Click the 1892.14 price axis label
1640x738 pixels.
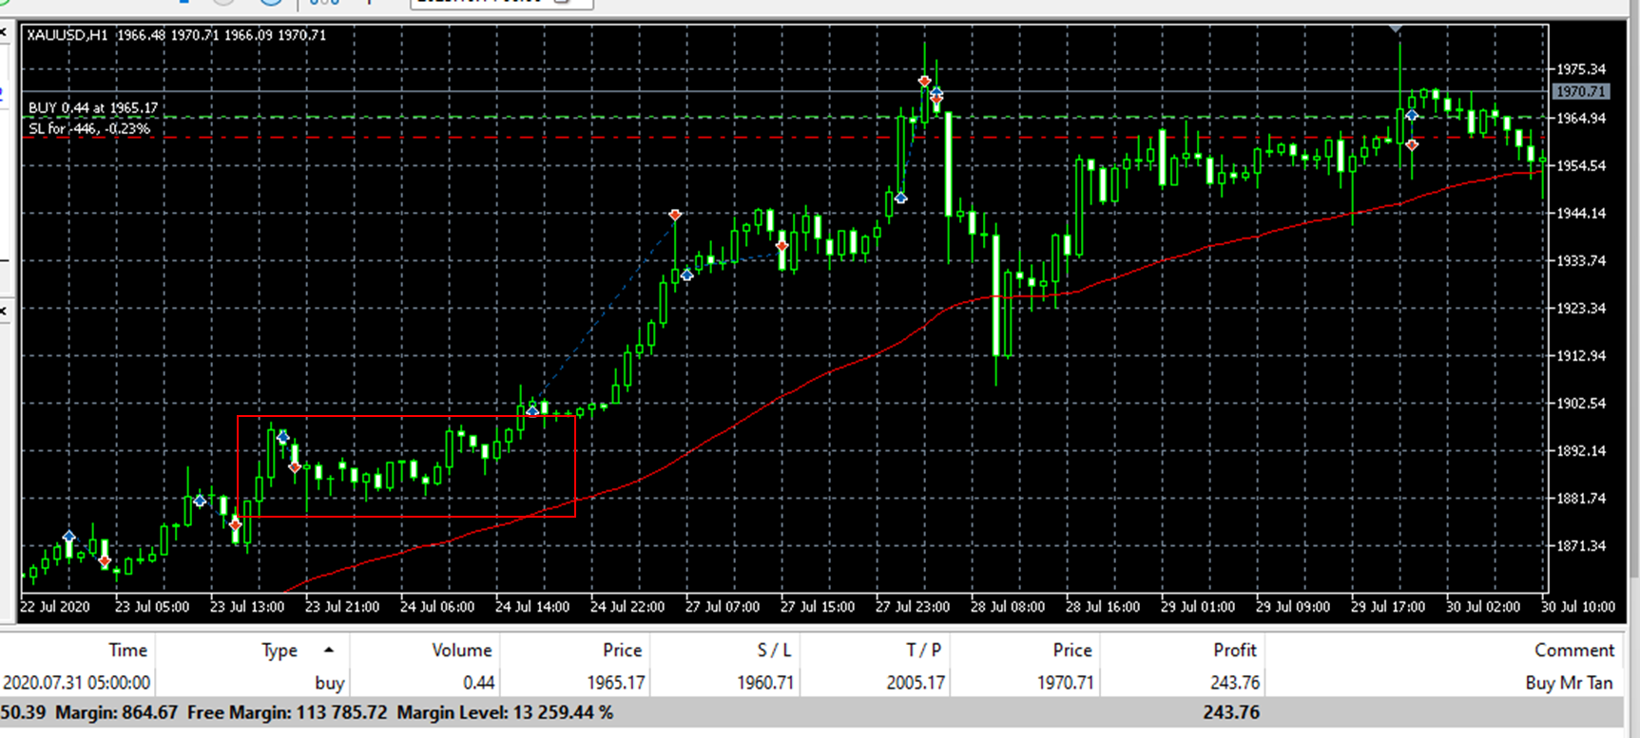[1581, 451]
